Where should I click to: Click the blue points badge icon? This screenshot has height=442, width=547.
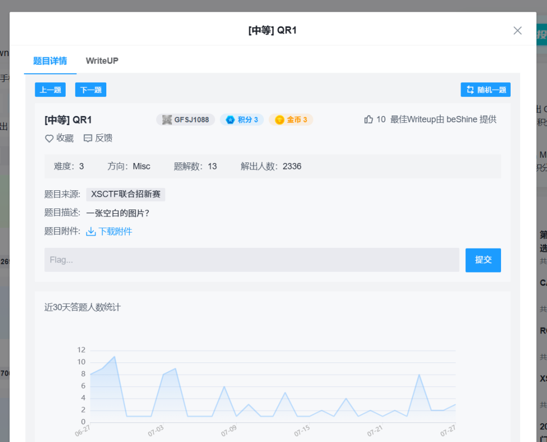pyautogui.click(x=230, y=120)
